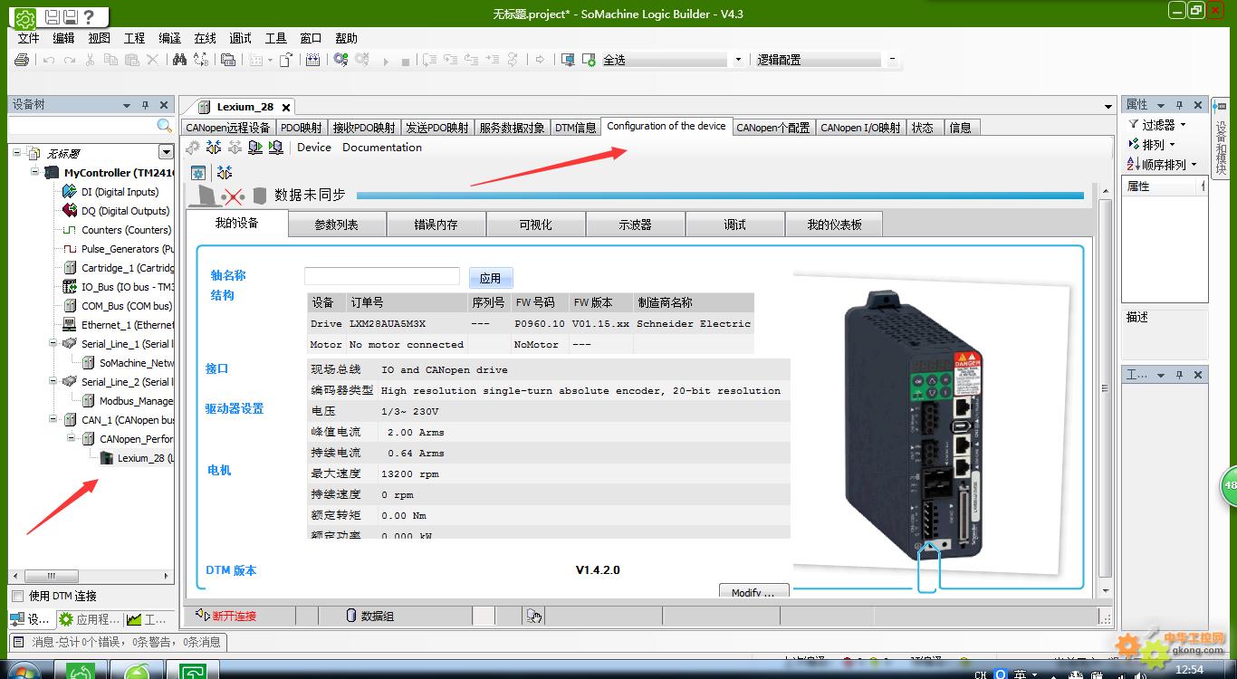Click the green-gear monitor icon left of 全选
The width and height of the screenshot is (1237, 679).
tap(590, 60)
